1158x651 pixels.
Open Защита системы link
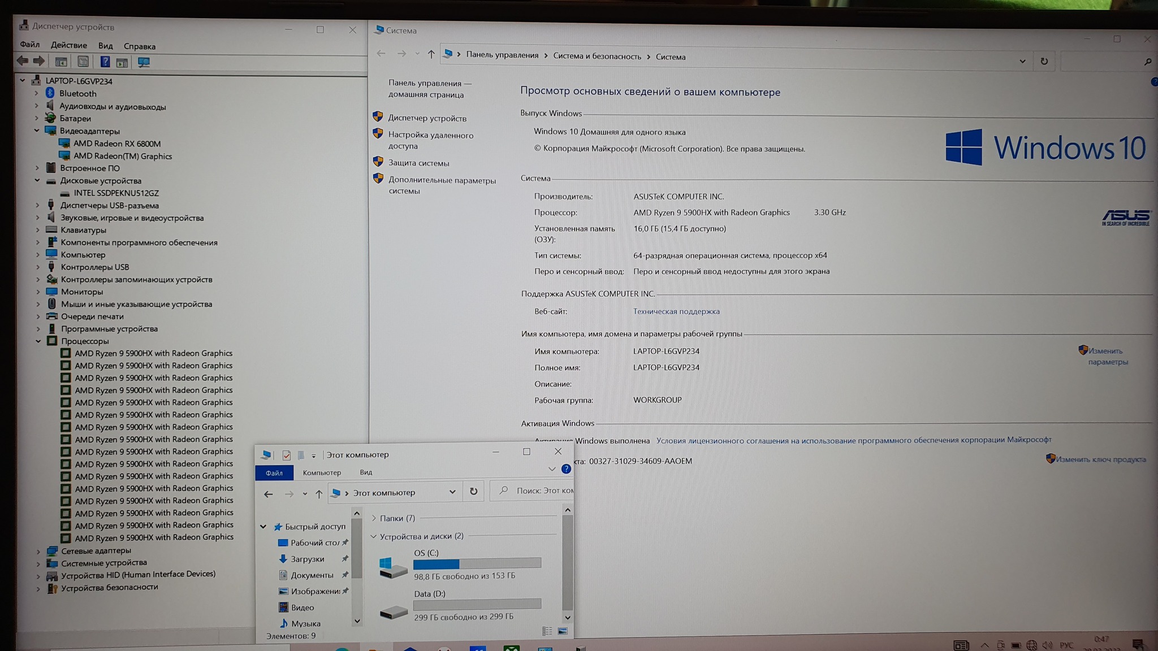(x=418, y=163)
